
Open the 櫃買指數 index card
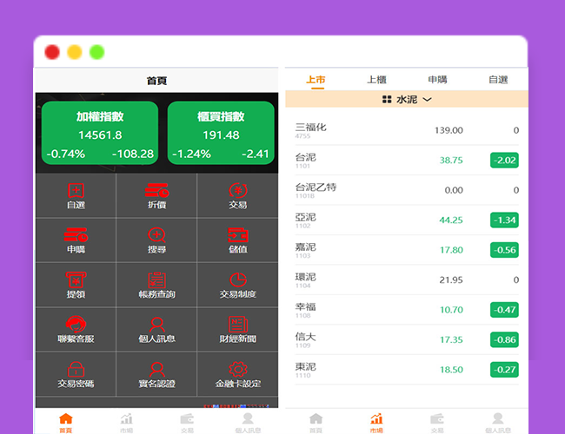[x=221, y=133]
